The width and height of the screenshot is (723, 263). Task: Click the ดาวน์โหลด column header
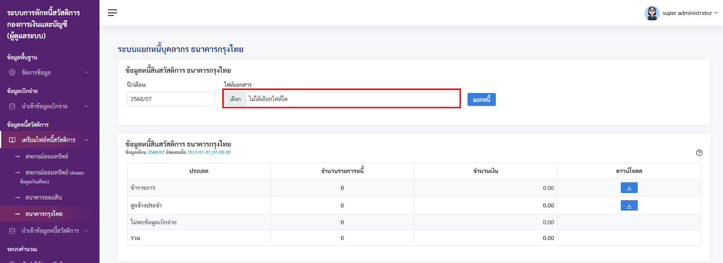[x=629, y=171]
